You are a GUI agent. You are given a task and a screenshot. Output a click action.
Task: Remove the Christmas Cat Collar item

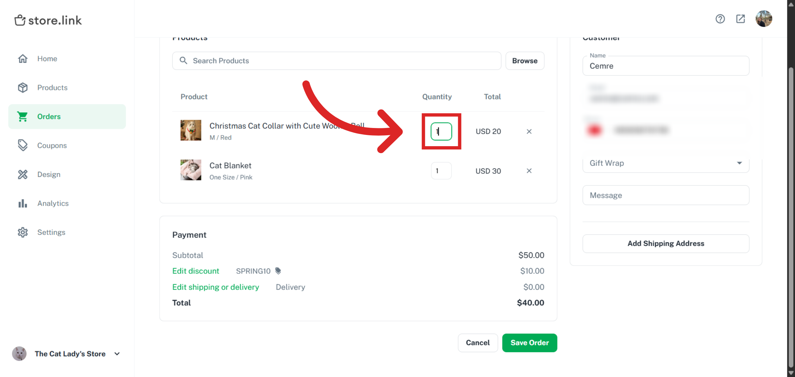529,132
